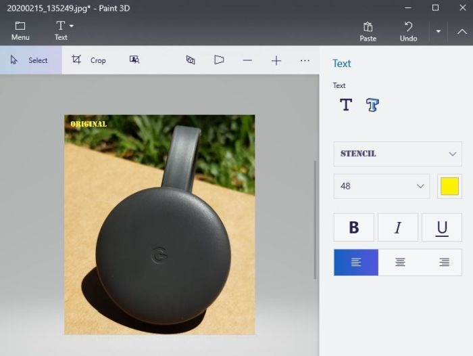
Task: Activate the Magic select tool
Action: click(134, 60)
